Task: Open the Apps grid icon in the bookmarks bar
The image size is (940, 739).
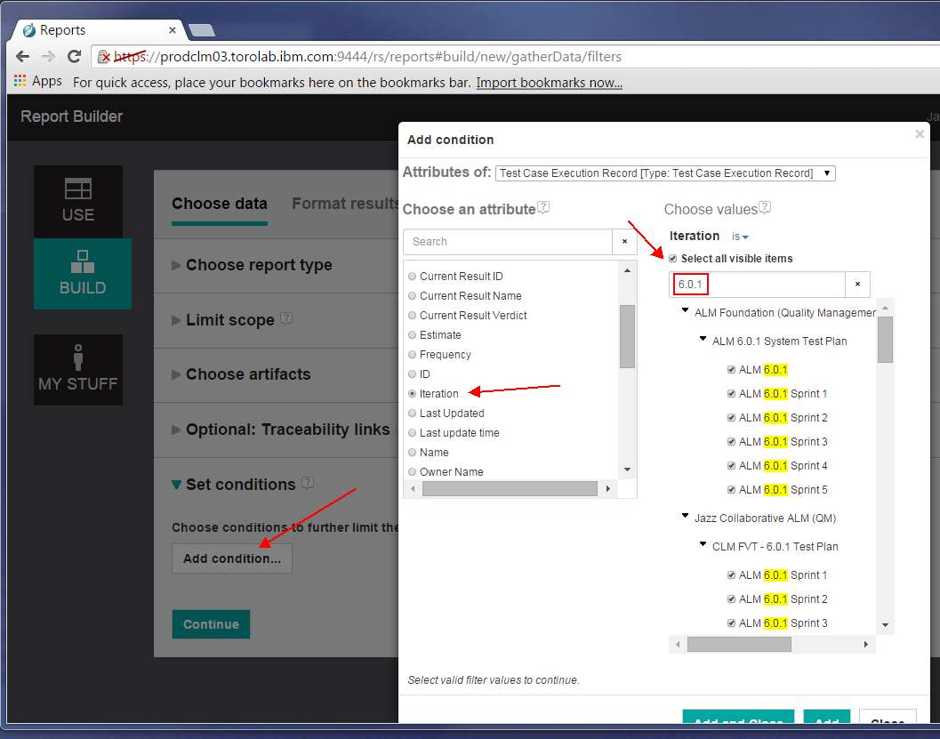Action: 20,80
